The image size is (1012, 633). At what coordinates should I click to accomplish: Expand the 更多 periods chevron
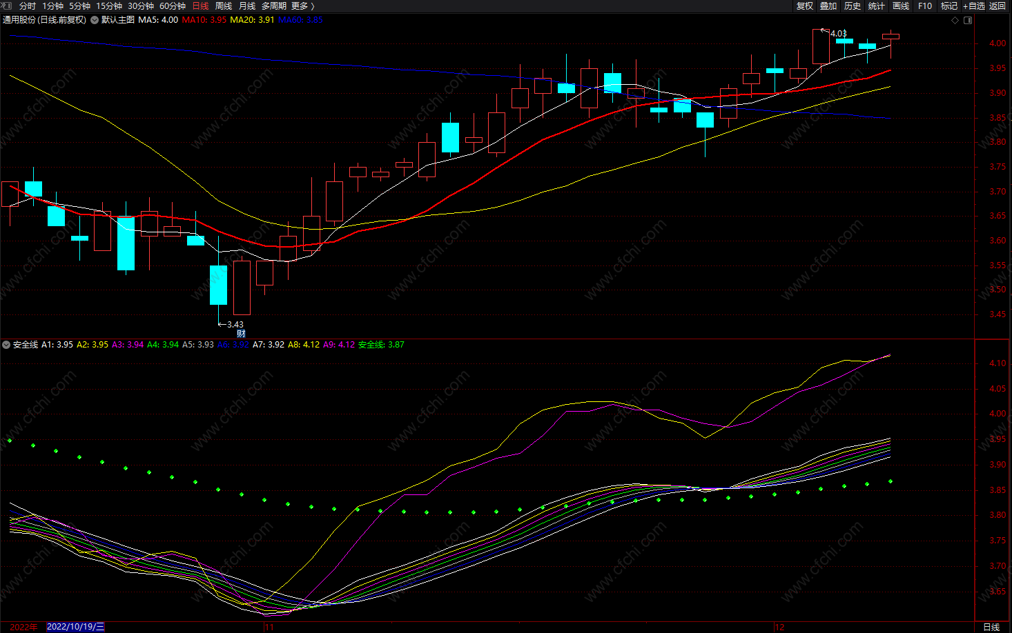tap(313, 6)
